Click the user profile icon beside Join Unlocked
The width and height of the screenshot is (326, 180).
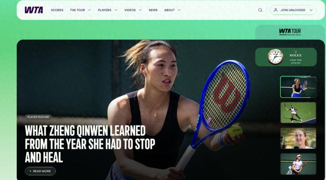coord(276,10)
